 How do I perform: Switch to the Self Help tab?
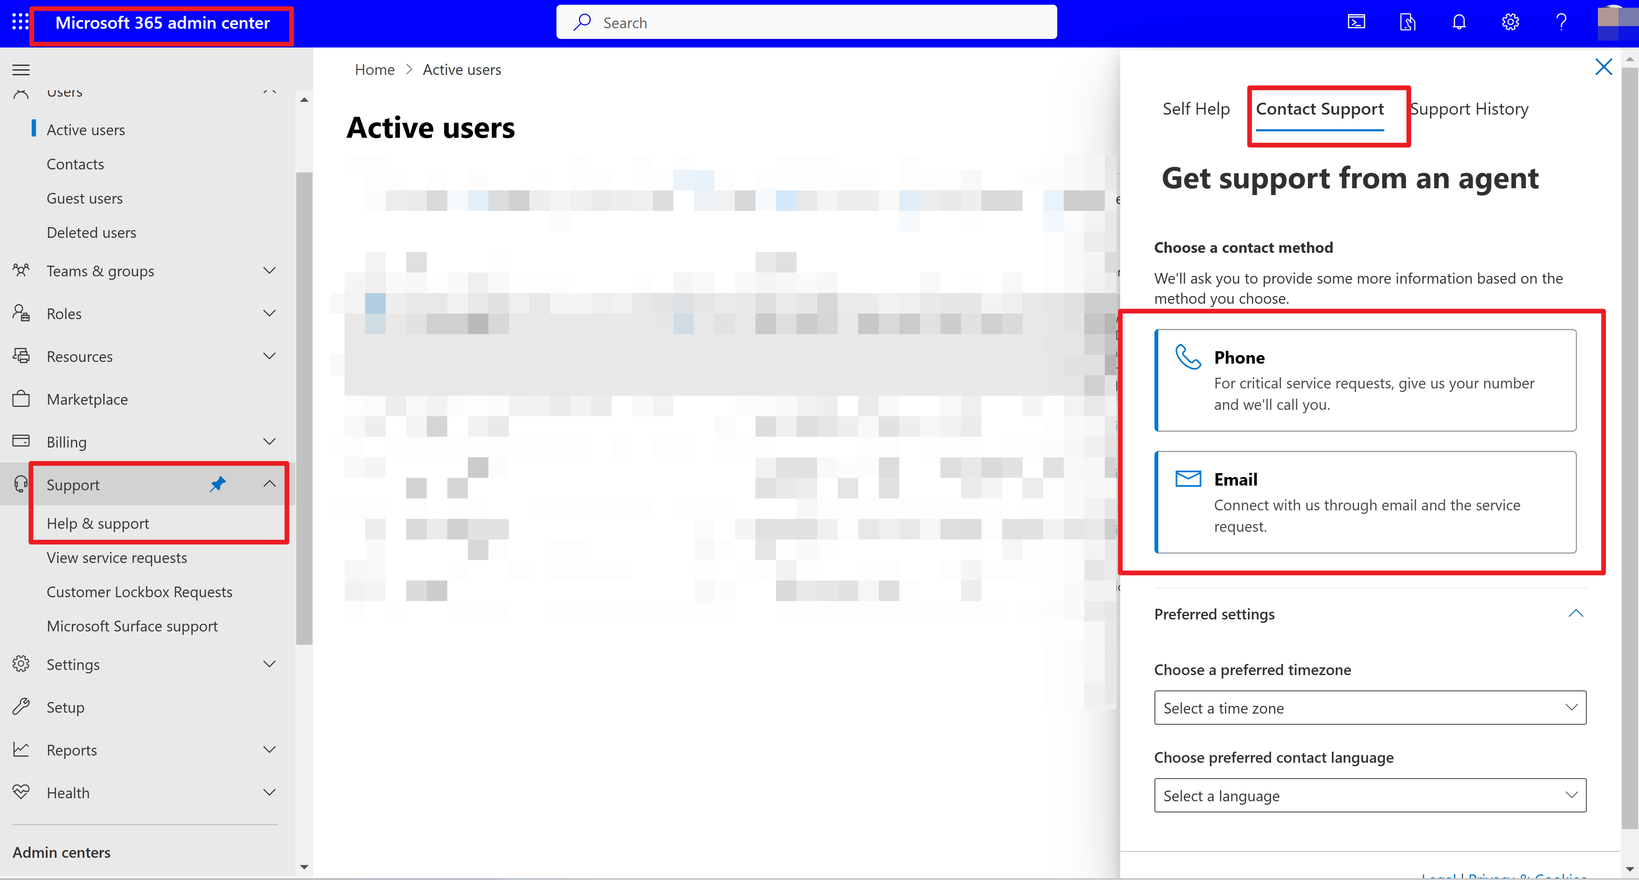1196,109
